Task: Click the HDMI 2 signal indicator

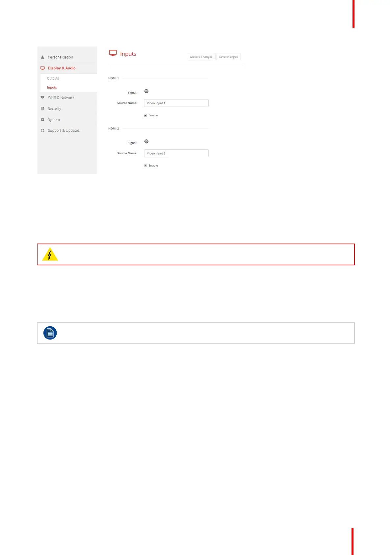Action: pos(146,142)
